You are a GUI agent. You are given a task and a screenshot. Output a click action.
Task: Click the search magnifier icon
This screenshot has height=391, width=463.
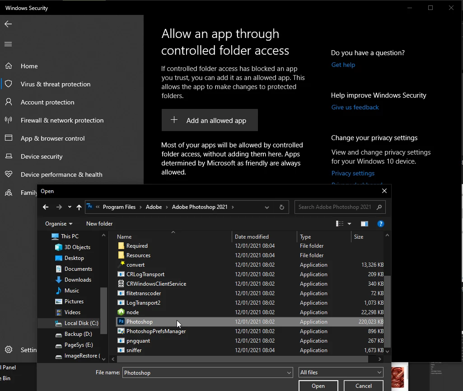[x=379, y=207]
